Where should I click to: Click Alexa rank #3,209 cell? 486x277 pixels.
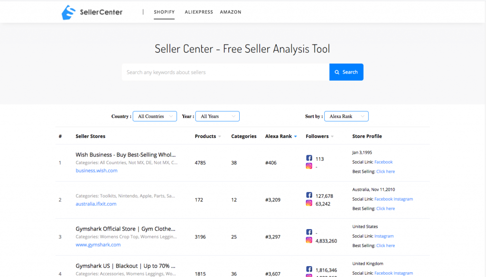coord(273,200)
